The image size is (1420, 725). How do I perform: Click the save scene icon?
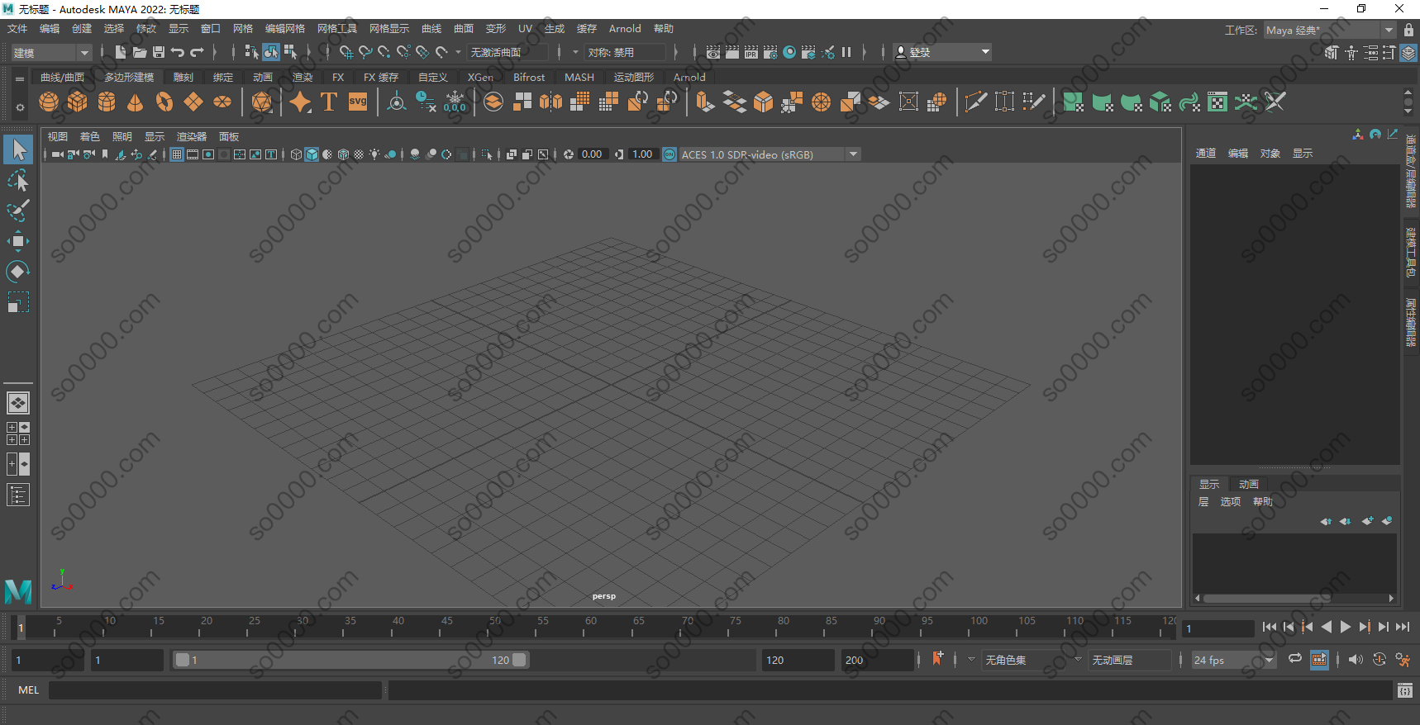click(159, 52)
